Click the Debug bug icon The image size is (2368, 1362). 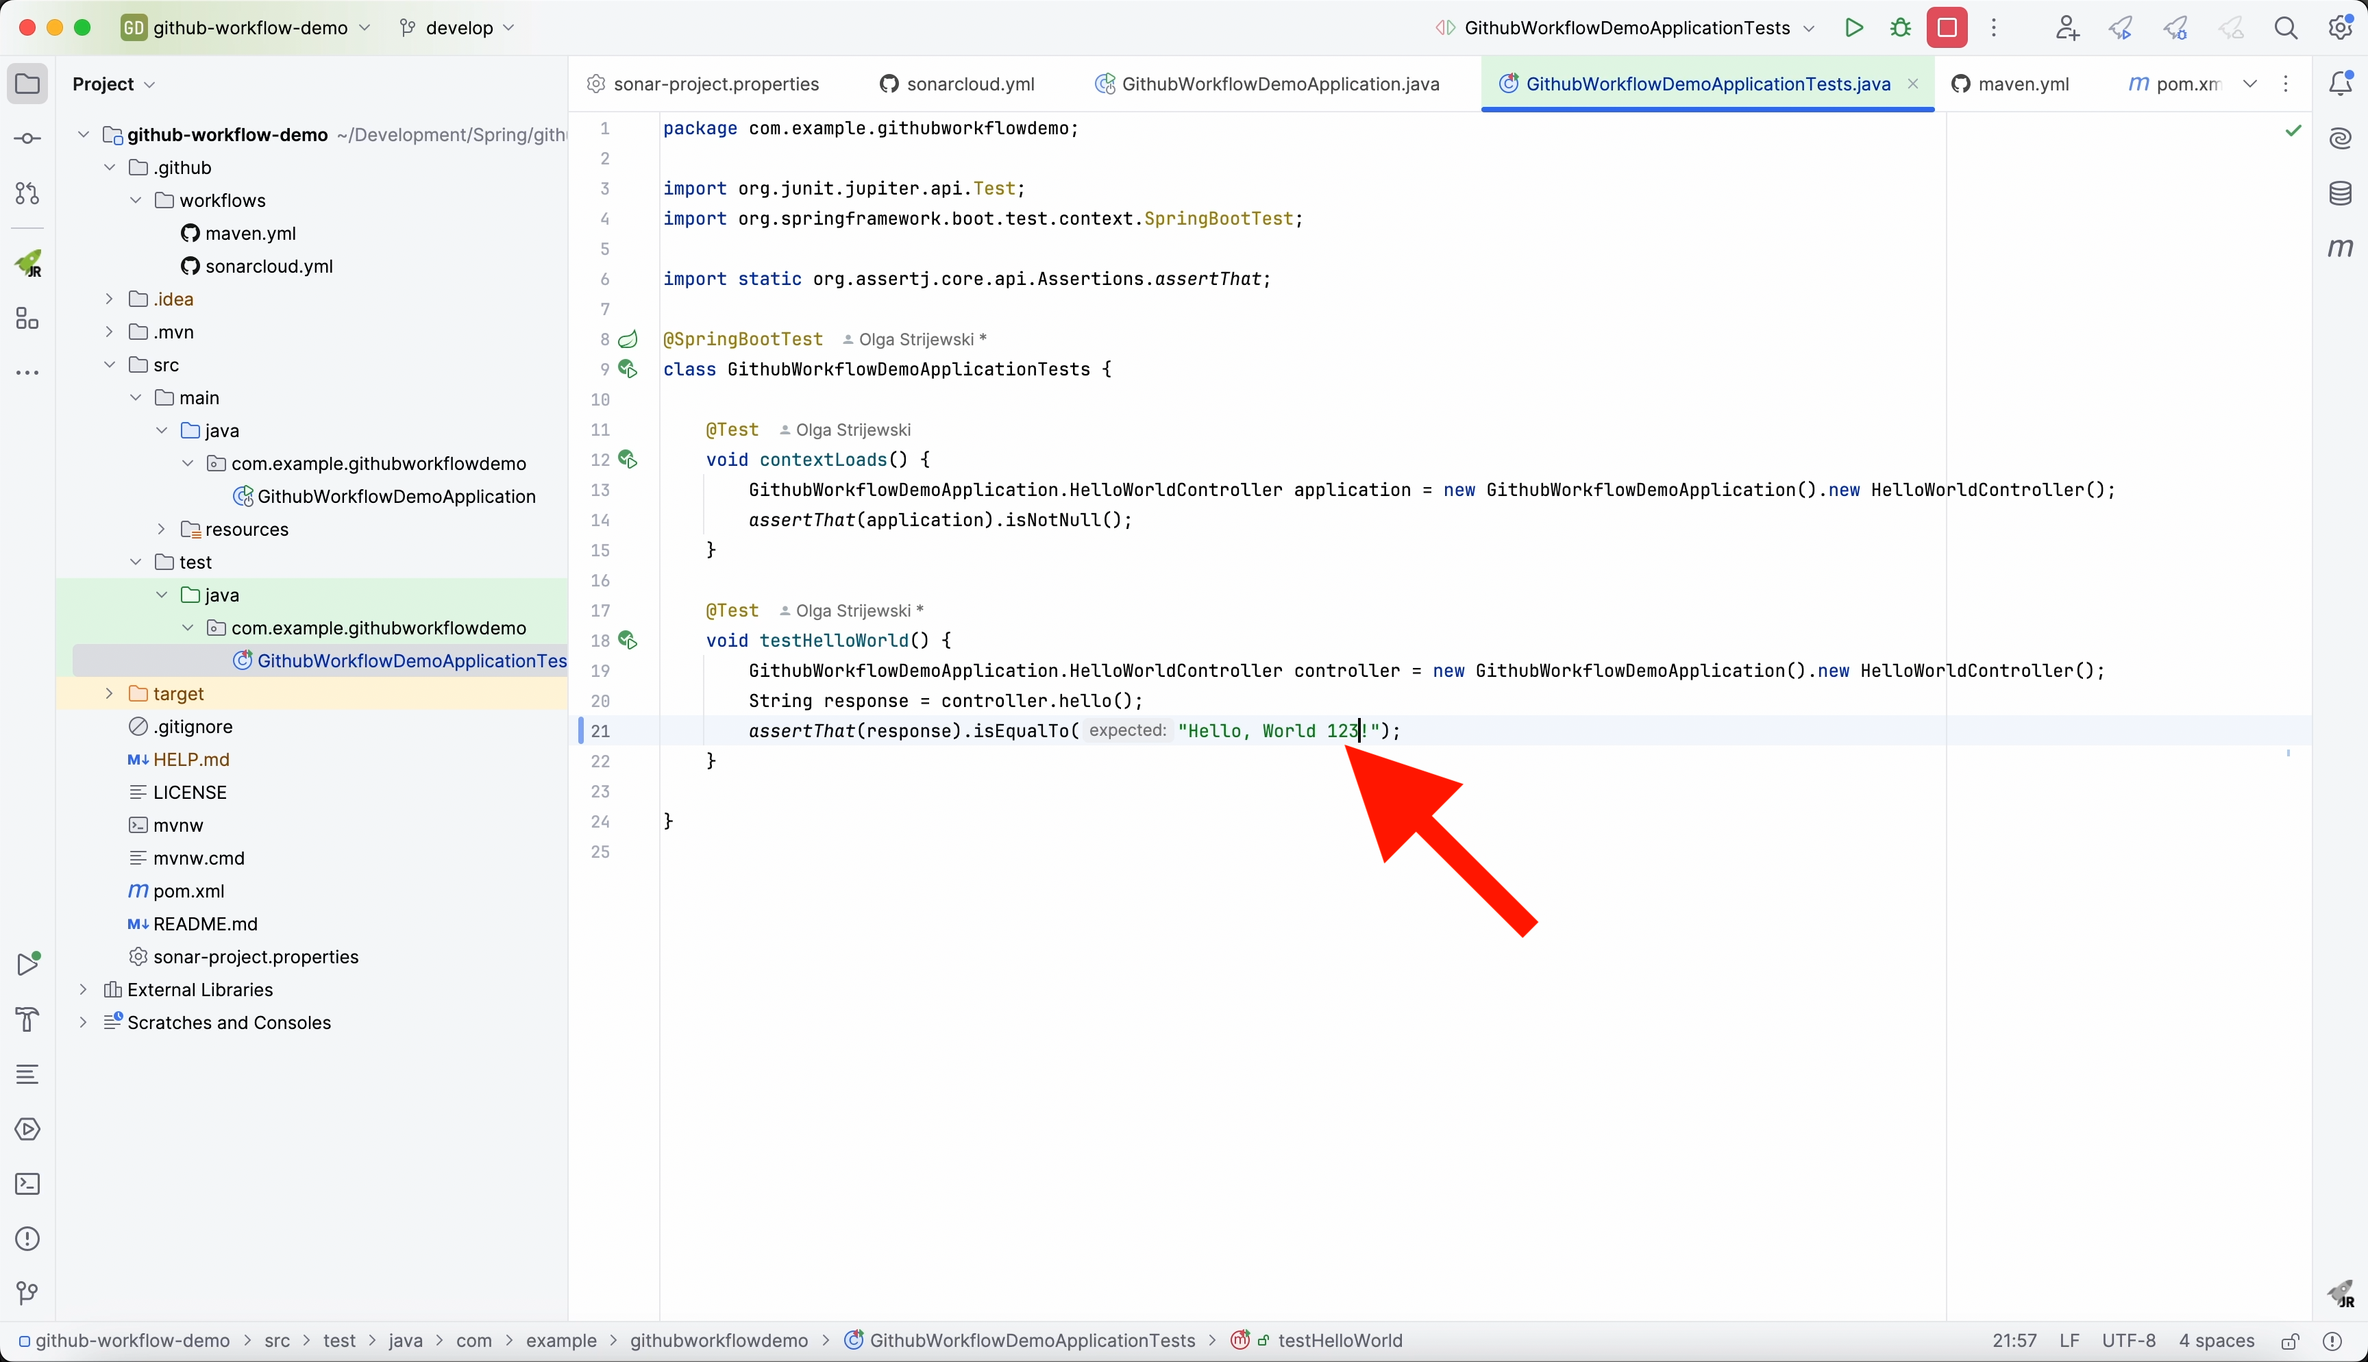[x=1901, y=28]
